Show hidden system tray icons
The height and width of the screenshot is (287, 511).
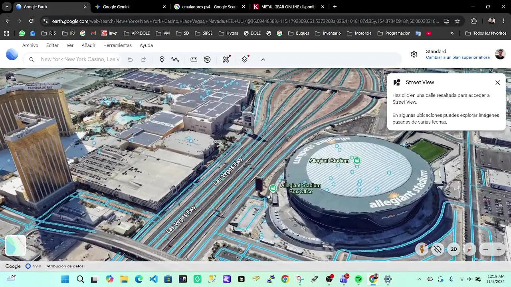click(419, 279)
